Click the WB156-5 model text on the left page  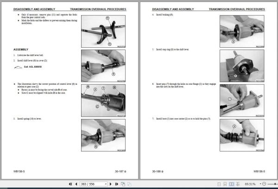[x=19, y=171]
